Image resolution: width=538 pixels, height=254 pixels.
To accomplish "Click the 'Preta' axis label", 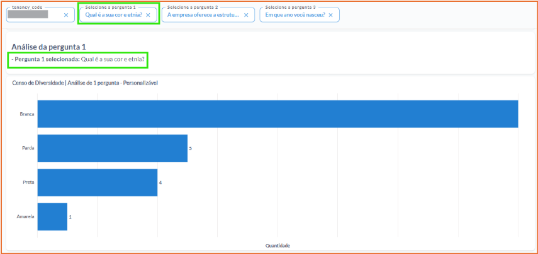I will pyautogui.click(x=28, y=183).
